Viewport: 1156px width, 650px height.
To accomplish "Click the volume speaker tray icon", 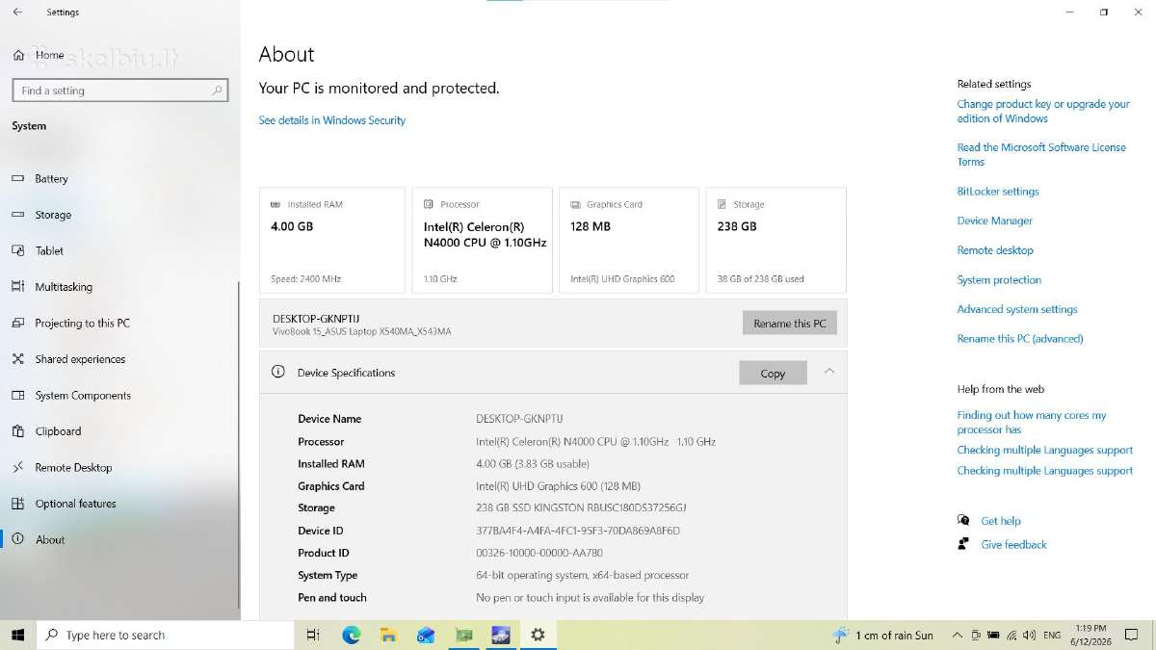I will point(1029,635).
